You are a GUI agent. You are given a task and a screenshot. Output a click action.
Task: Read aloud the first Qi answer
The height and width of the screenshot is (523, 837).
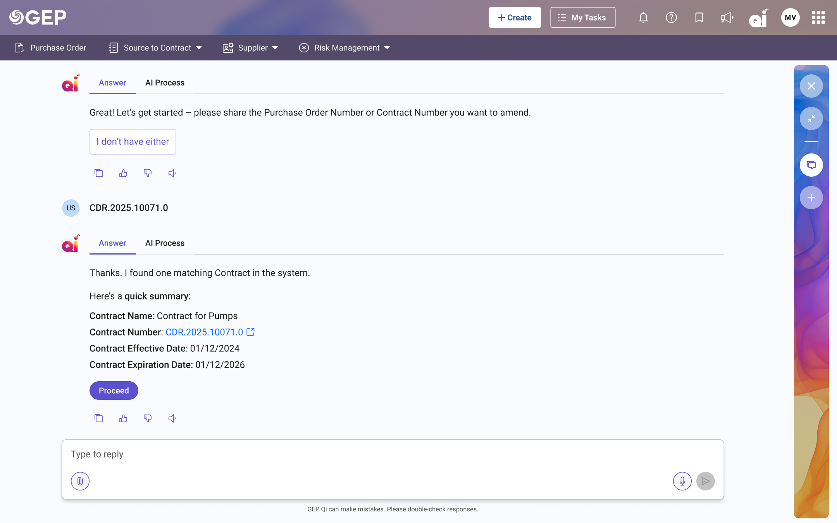point(172,173)
